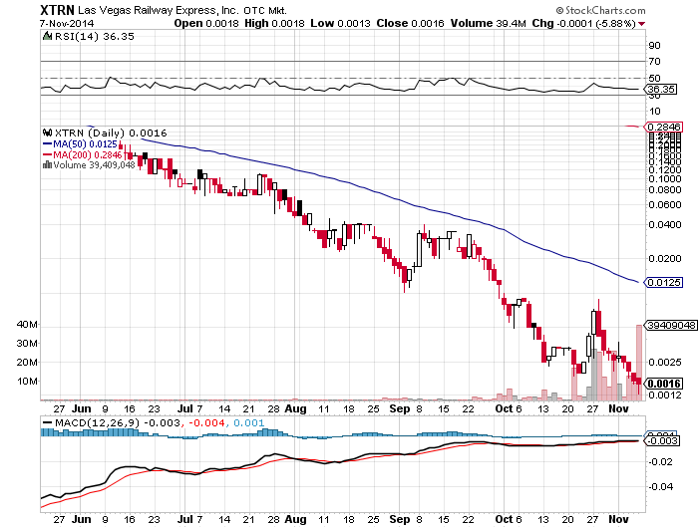Image resolution: width=698 pixels, height=528 pixels.
Task: Click the Las Vegas Railway Express, Inc. name
Action: point(158,11)
